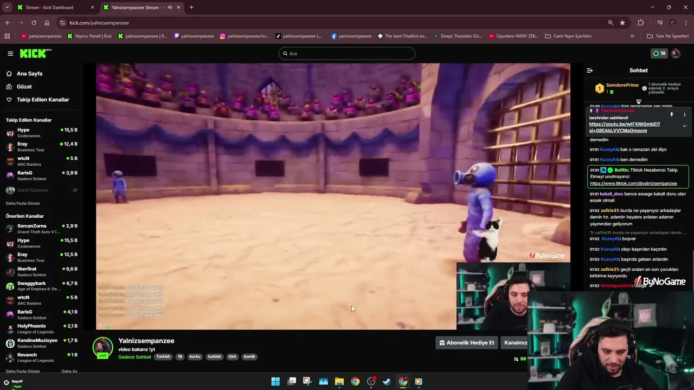Collapse the chat panel with the arrow icon
This screenshot has height=390, width=694.
[589, 70]
